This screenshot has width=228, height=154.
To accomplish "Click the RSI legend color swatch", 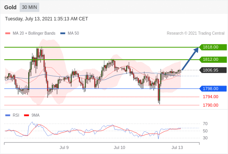I will click(x=8, y=115).
